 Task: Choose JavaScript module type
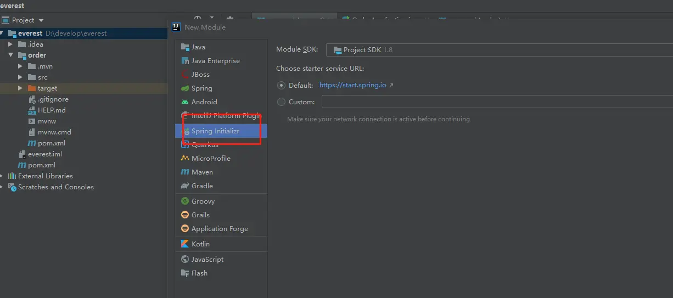coord(221,260)
